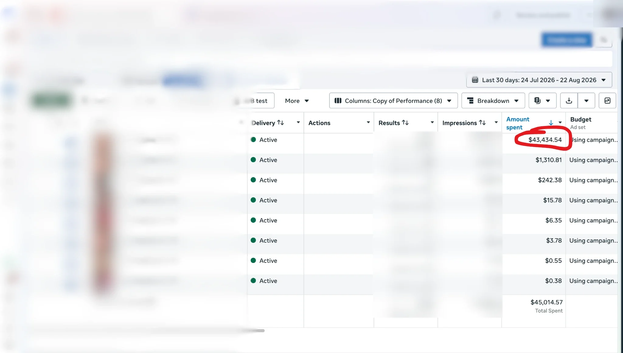This screenshot has width=623, height=353.
Task: Open the Breakdown dropdown
Action: (x=493, y=101)
